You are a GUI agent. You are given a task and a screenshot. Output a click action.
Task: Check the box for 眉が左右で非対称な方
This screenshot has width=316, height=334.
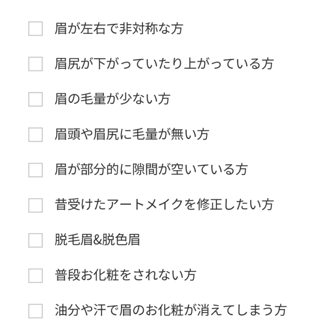pos(35,29)
